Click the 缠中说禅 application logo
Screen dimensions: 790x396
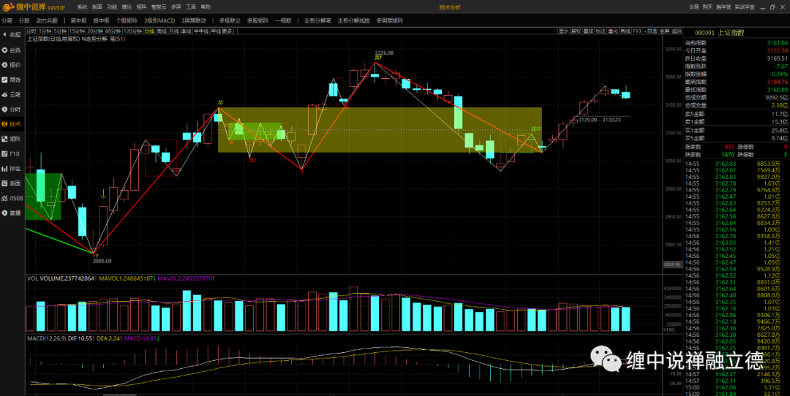(x=34, y=7)
